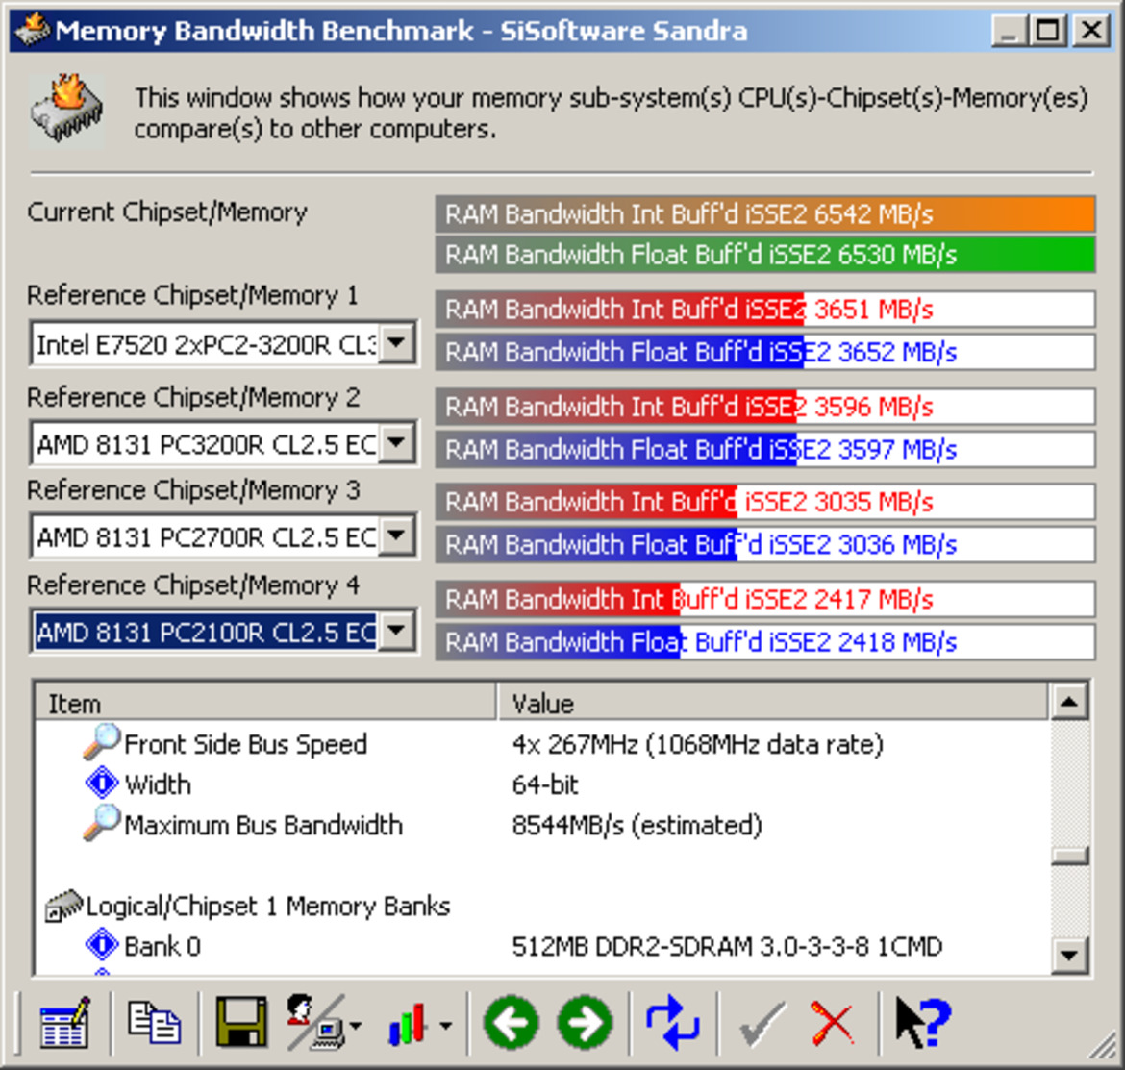Open Reference Chipset/Memory 1 dropdown arrow

397,343
